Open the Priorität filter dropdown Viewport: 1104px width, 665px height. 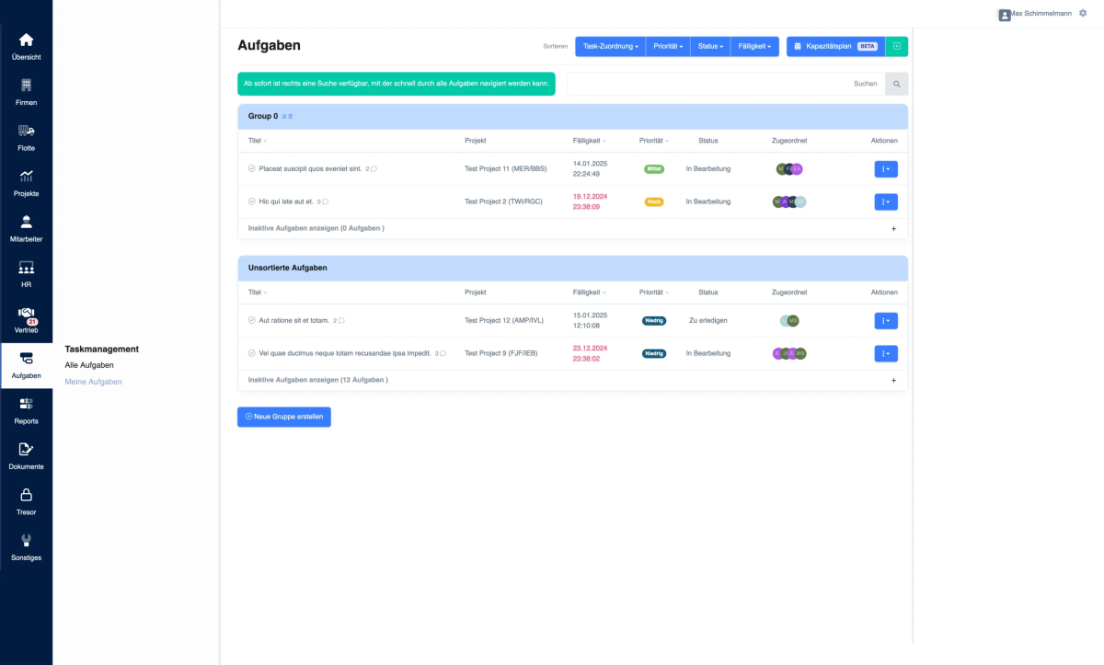point(668,46)
